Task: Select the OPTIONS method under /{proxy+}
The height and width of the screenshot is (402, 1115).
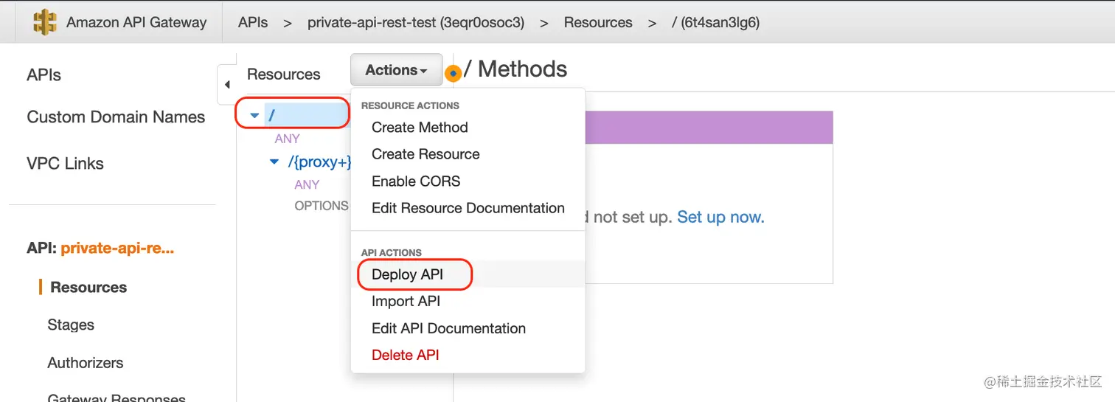Action: tap(321, 206)
